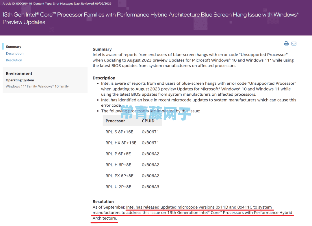Click the Operating System label
312x226 pixels.
tap(20, 80)
